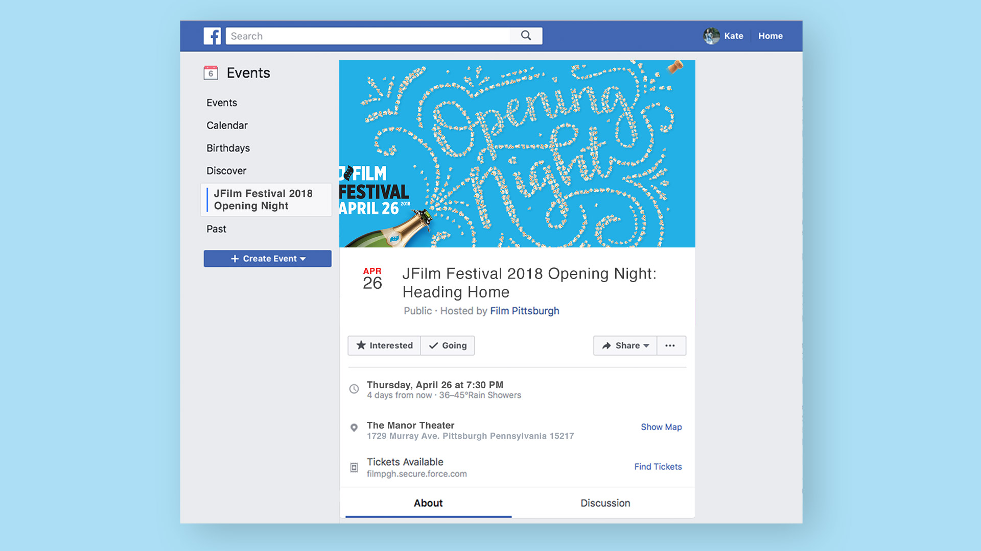Screen dimensions: 981x551
Task: Open Past events in the sidebar
Action: [216, 229]
